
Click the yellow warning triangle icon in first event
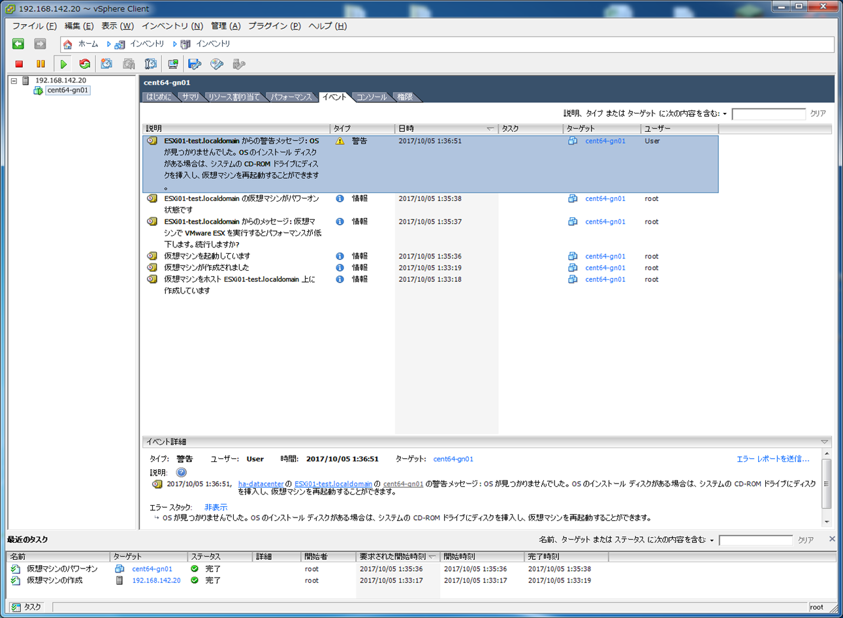click(x=340, y=141)
